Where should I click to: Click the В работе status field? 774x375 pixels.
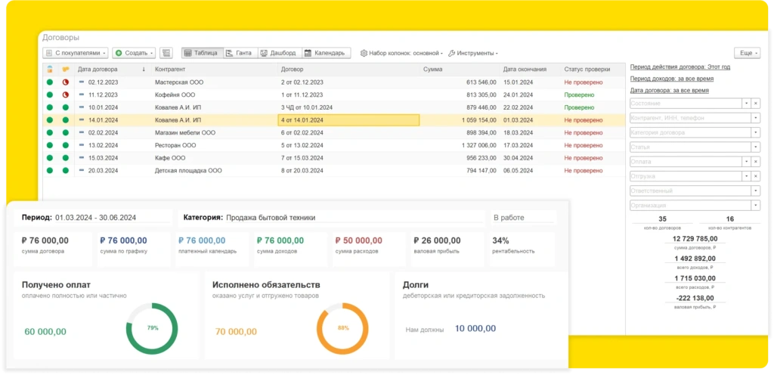pyautogui.click(x=523, y=217)
